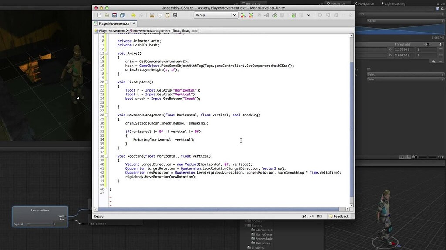The height and width of the screenshot is (250, 446).
Task: Open a file using the toolbar icon
Action: pyautogui.click(x=107, y=14)
